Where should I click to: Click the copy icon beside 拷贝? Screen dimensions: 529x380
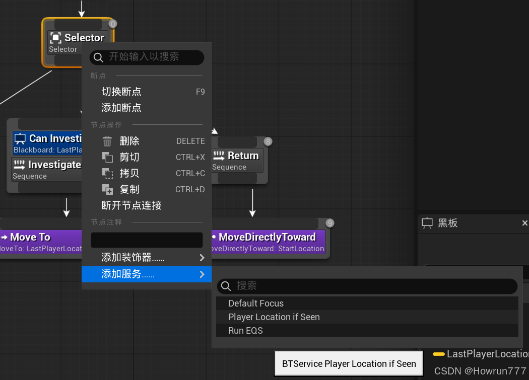[107, 173]
